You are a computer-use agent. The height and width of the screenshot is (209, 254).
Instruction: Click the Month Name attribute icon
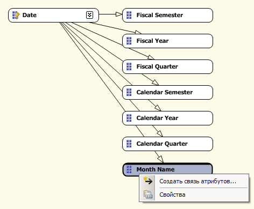coord(129,169)
